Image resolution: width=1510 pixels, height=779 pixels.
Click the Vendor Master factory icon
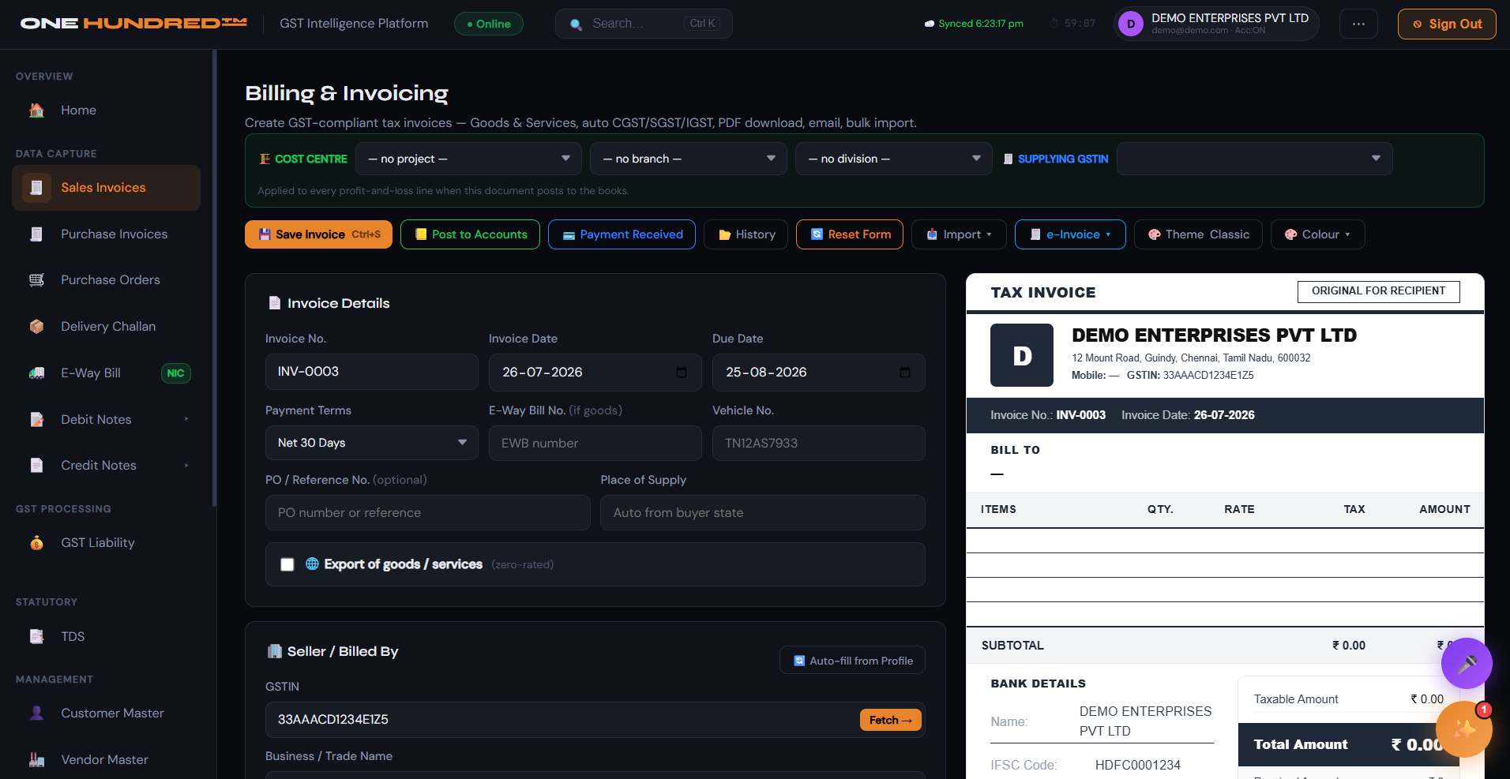click(36, 759)
